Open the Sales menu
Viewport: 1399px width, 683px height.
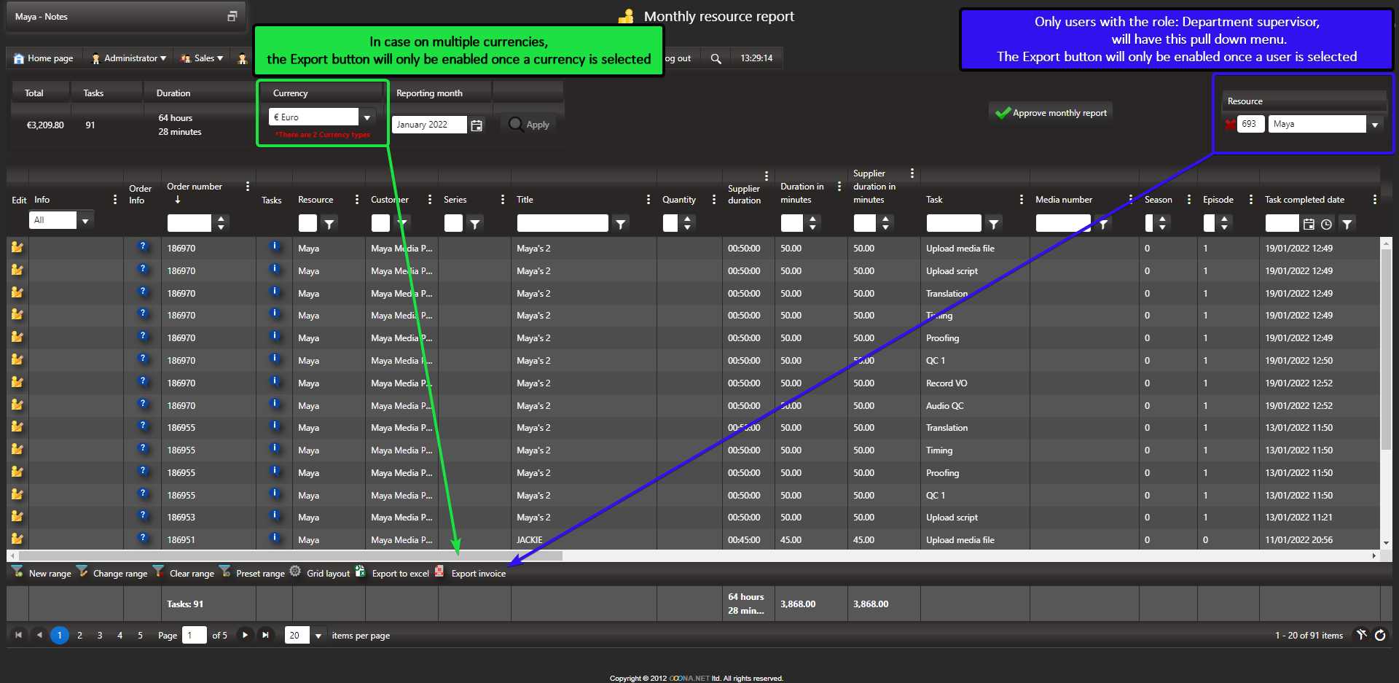(203, 58)
